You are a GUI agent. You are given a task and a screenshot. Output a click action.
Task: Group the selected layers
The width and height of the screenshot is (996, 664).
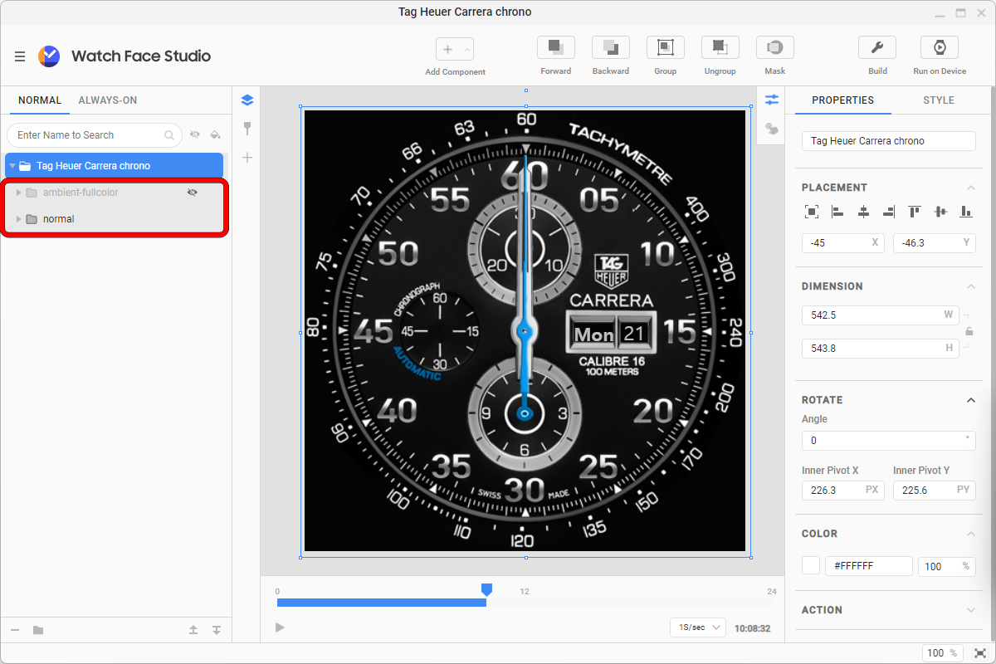click(x=666, y=47)
